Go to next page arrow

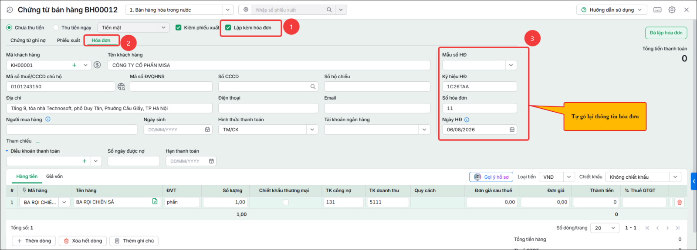tap(667, 228)
